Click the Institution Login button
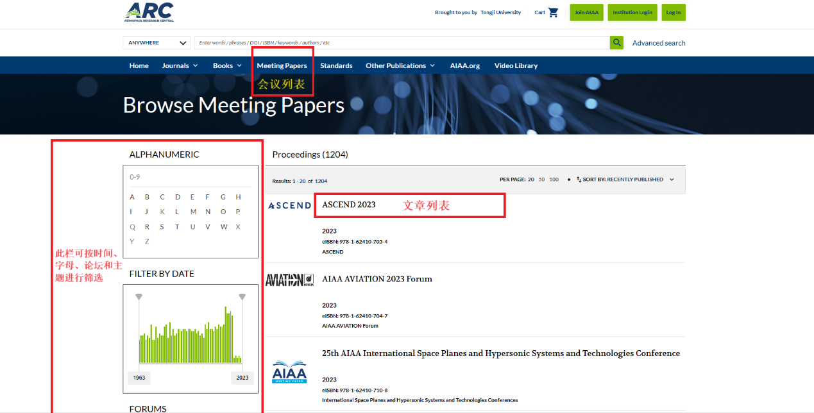This screenshot has height=413, width=814. tap(632, 12)
